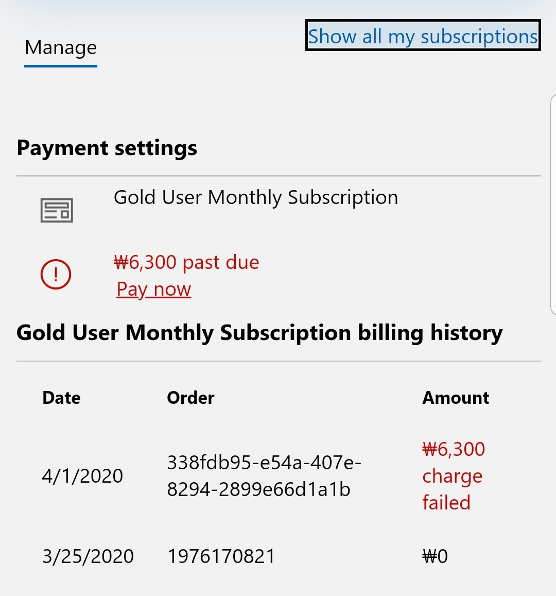Select the Gold User Monthly Subscription label
The width and height of the screenshot is (556, 596).
256,198
